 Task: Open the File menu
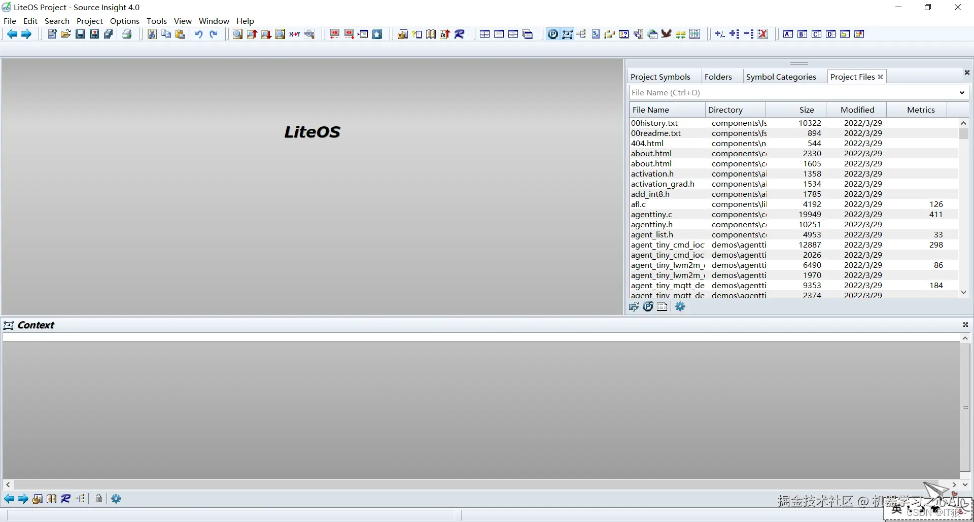(10, 21)
